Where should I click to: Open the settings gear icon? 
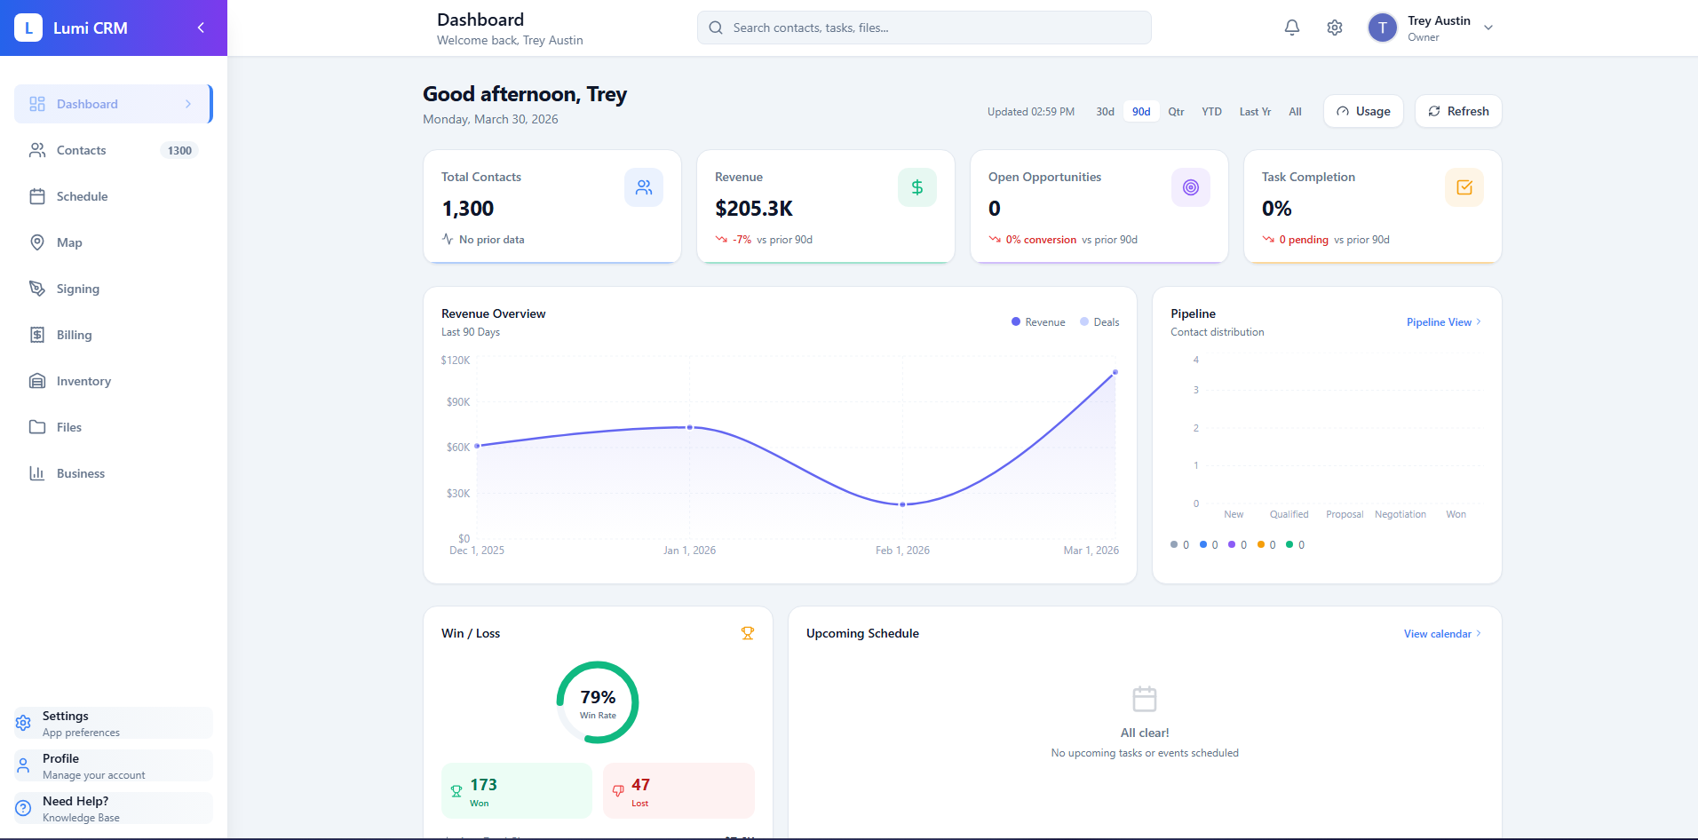coord(1334,28)
